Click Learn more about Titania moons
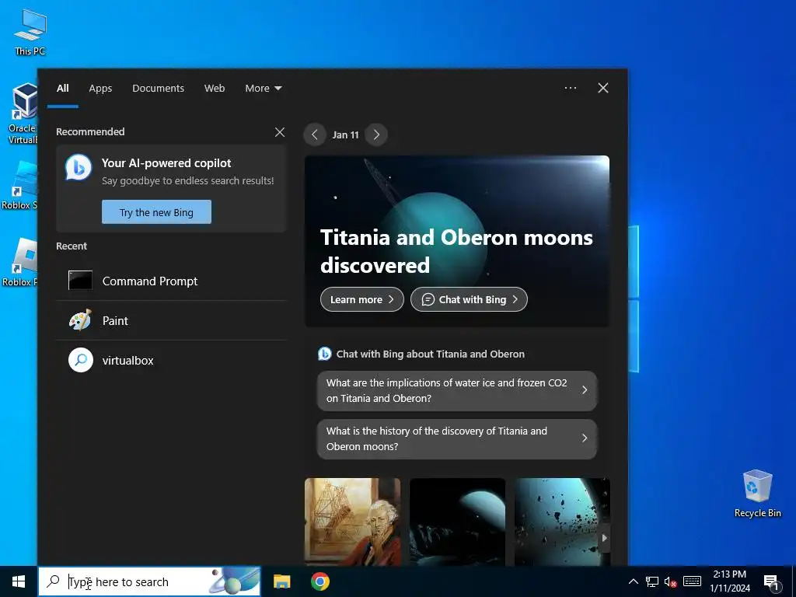This screenshot has height=597, width=796. pyautogui.click(x=362, y=299)
